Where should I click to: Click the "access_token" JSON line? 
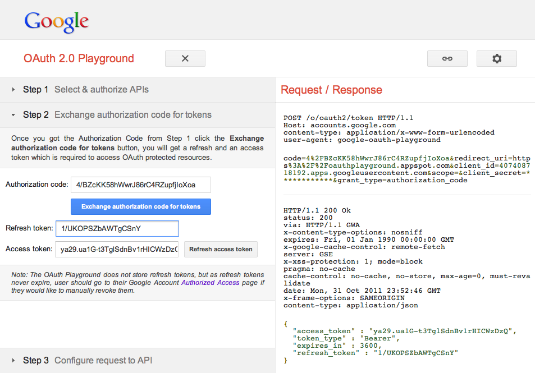point(405,331)
